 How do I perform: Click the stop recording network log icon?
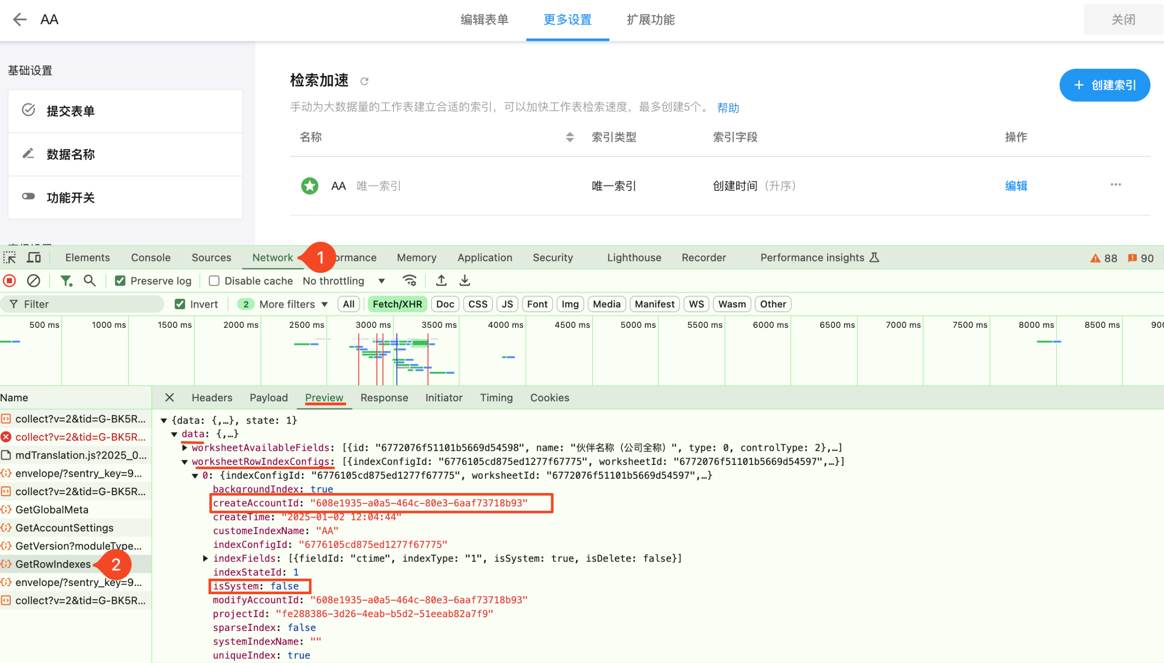coord(10,281)
